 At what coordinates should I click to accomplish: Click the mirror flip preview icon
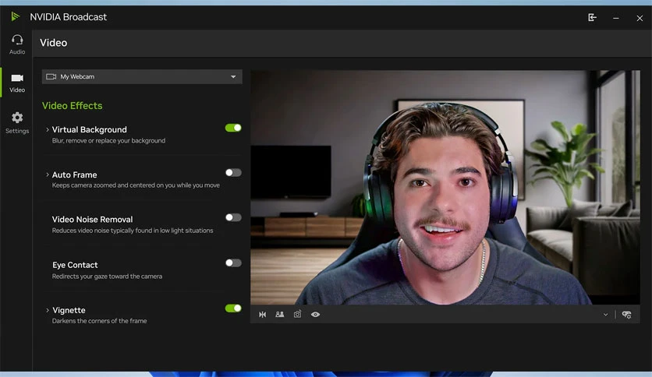(262, 315)
